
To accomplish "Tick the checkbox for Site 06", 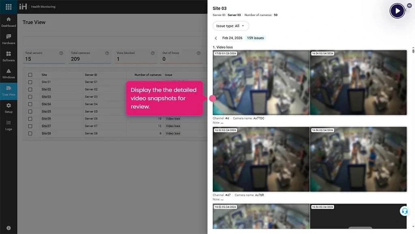I will 30,119.
